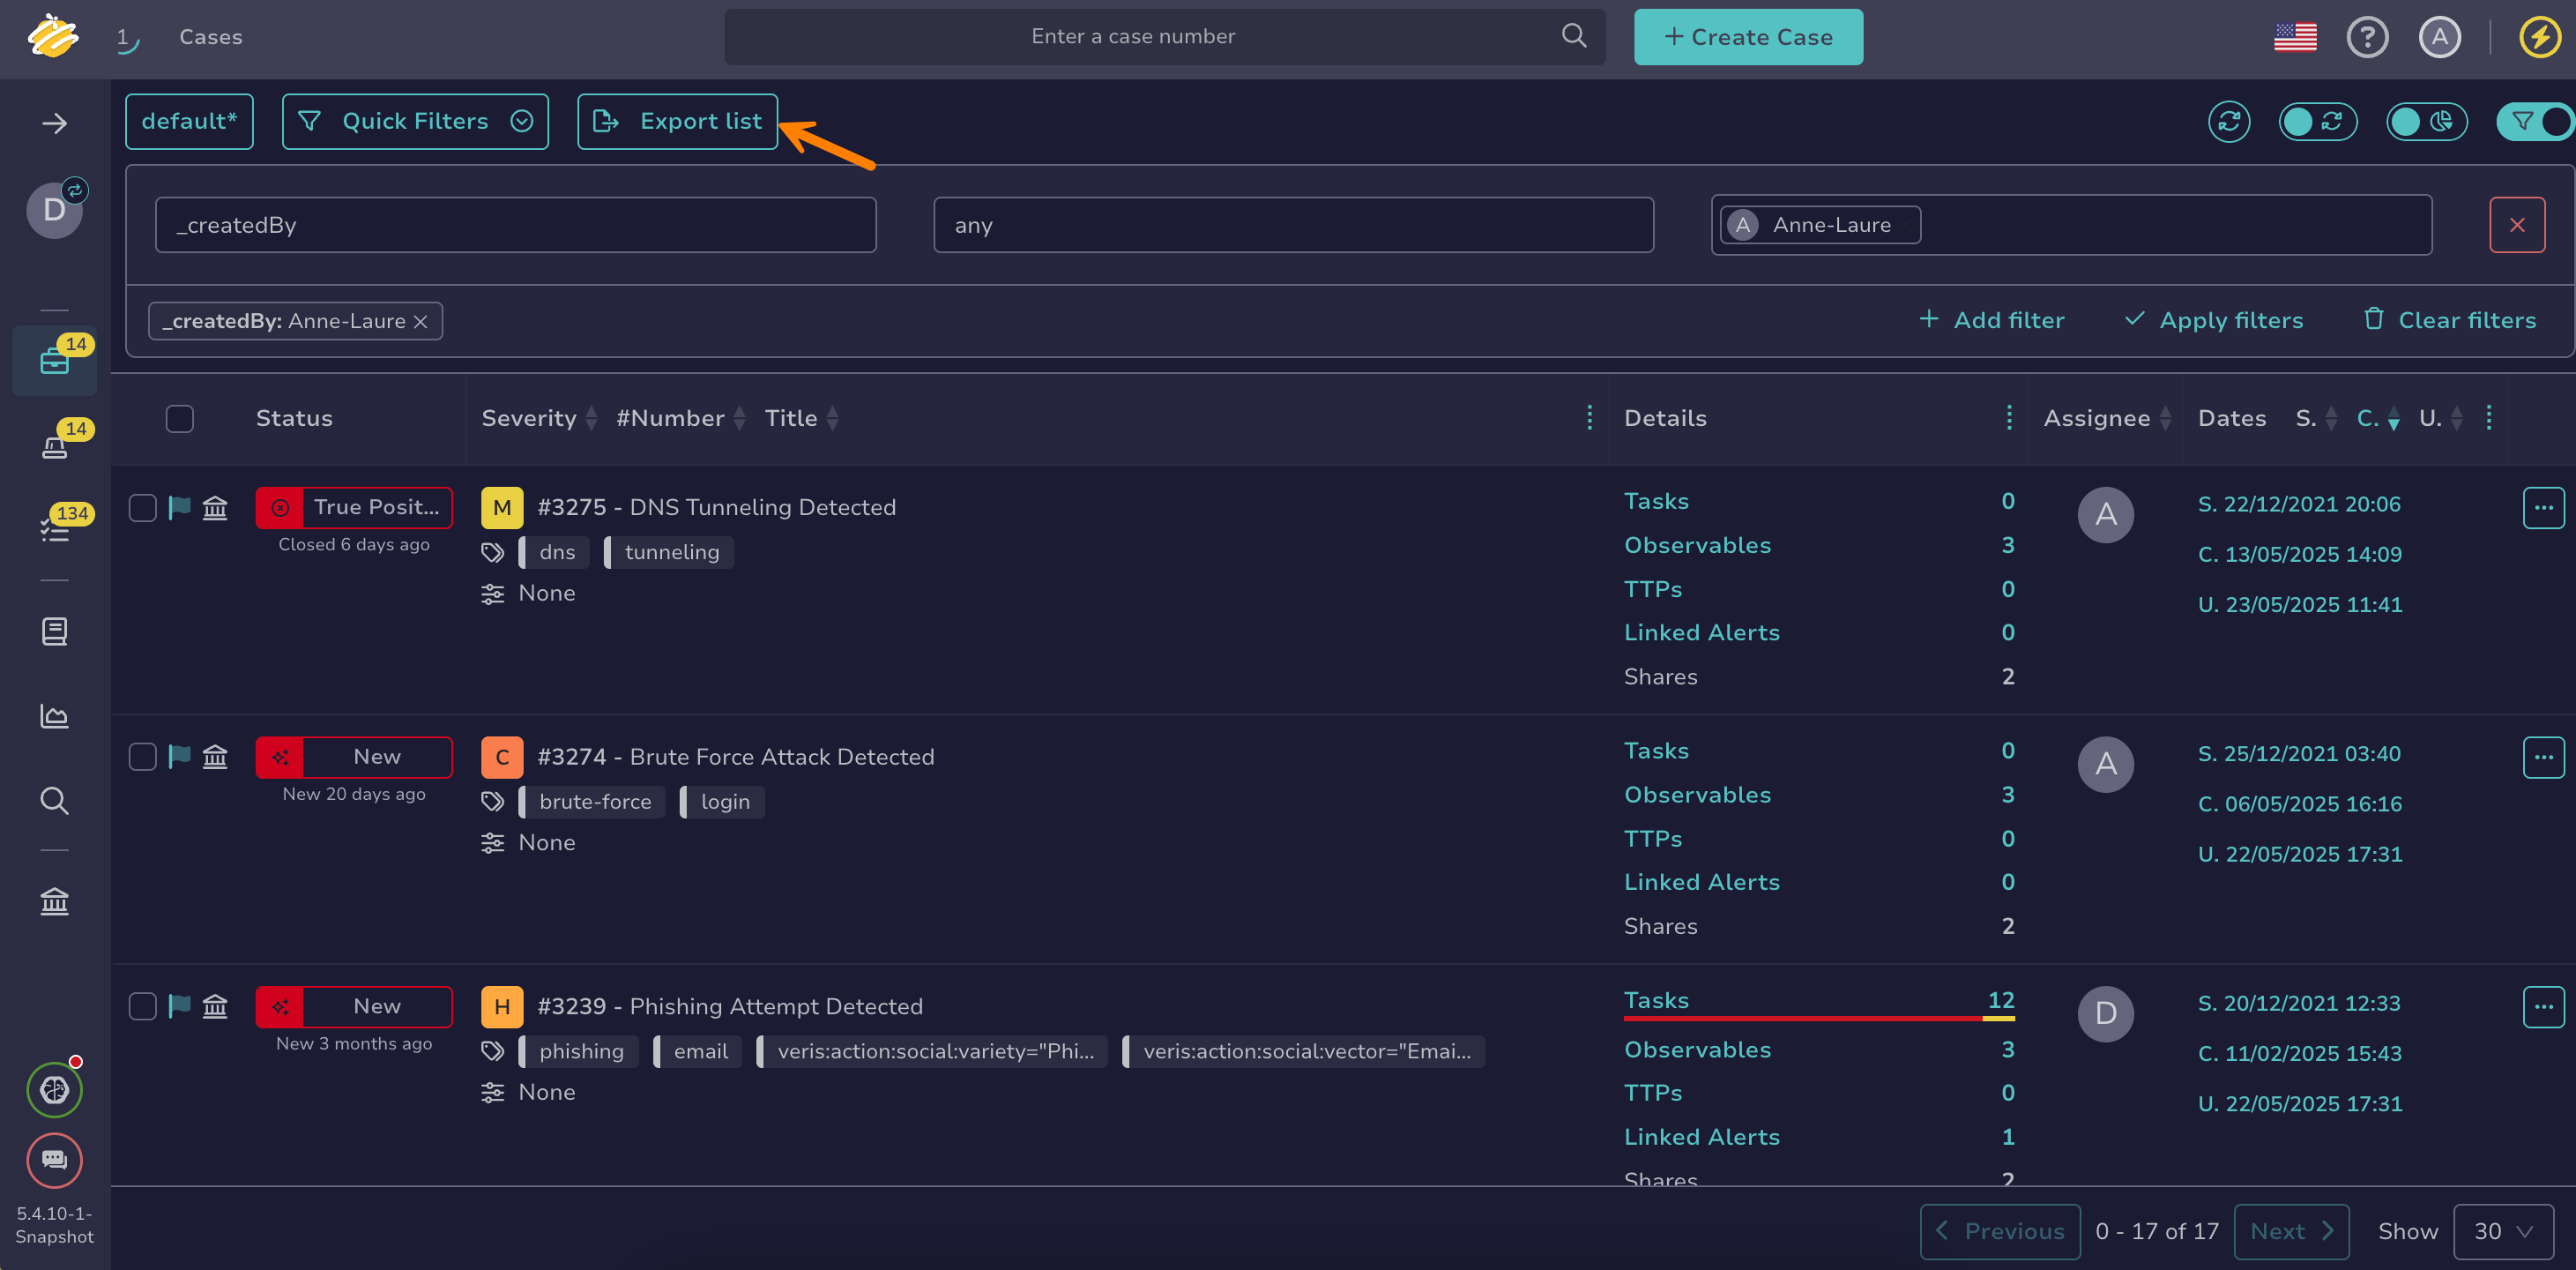This screenshot has width=2576, height=1270.
Task: Select all cases with header checkbox
Action: coord(179,417)
